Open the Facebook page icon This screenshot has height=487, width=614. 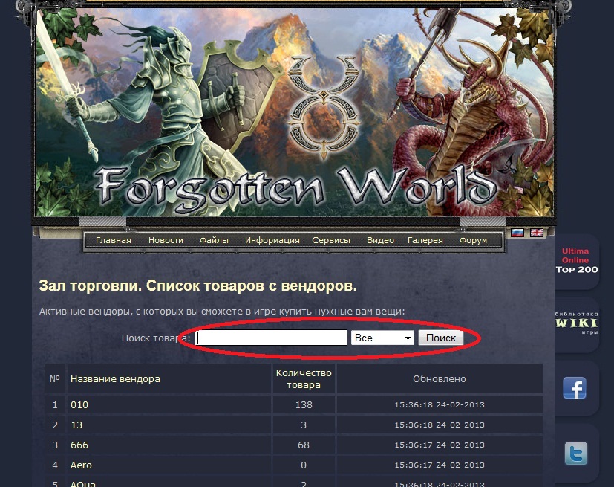coord(575,388)
